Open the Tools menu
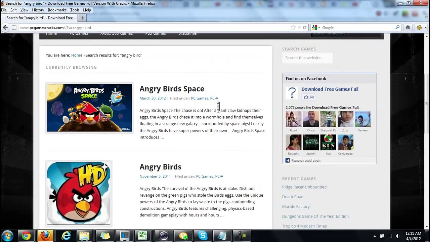 click(75, 10)
